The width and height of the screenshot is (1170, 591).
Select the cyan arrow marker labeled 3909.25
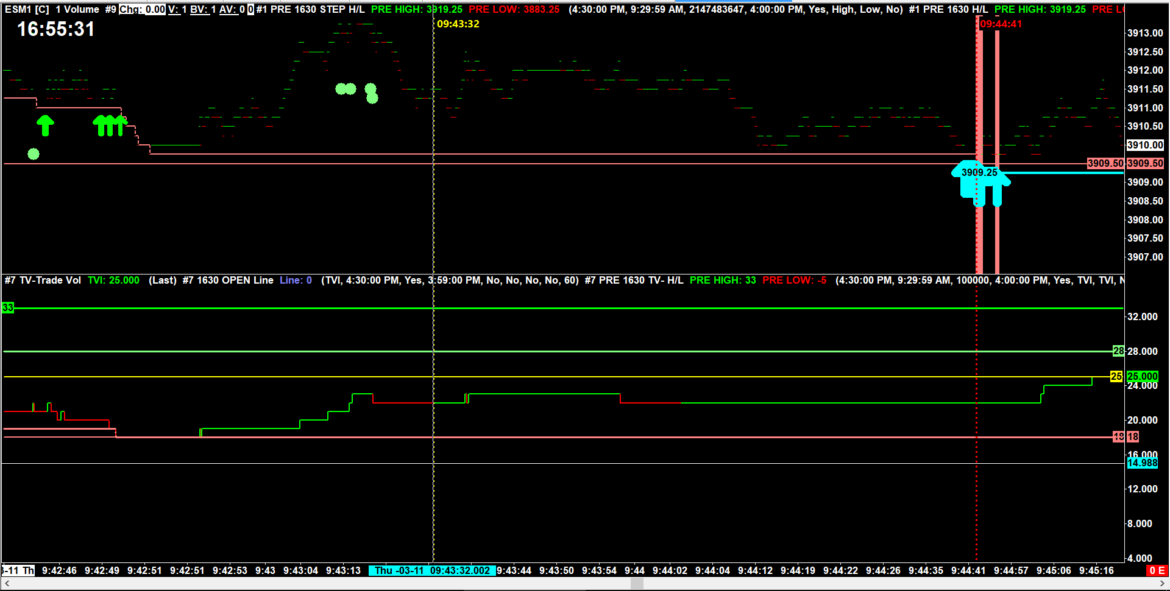(x=980, y=183)
